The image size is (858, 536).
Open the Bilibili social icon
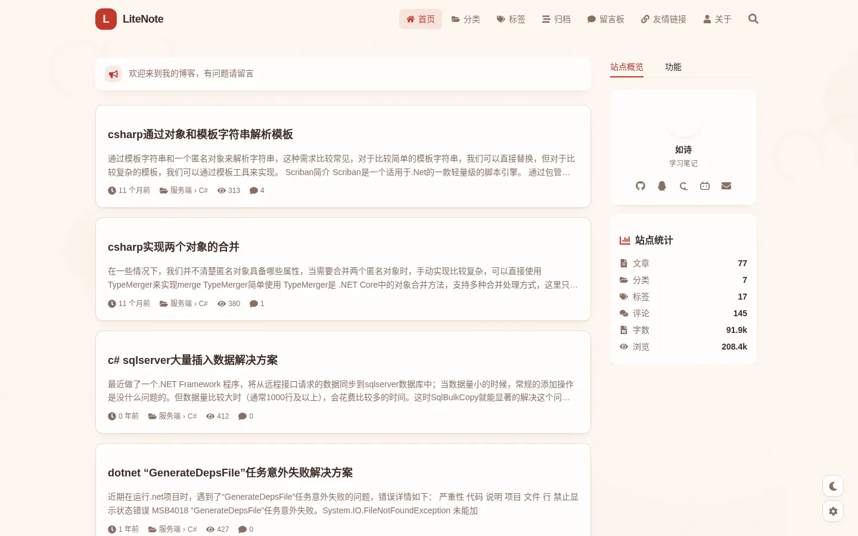(x=705, y=186)
